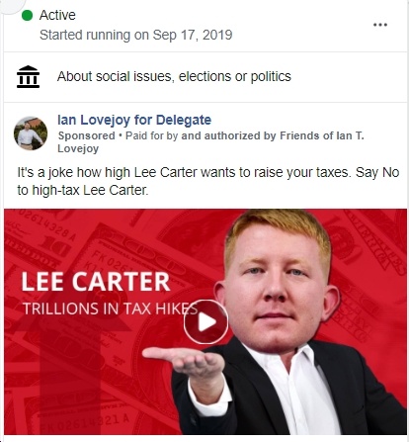Click the 'Sponsored' label
This screenshot has height=442, width=409.
[87, 135]
